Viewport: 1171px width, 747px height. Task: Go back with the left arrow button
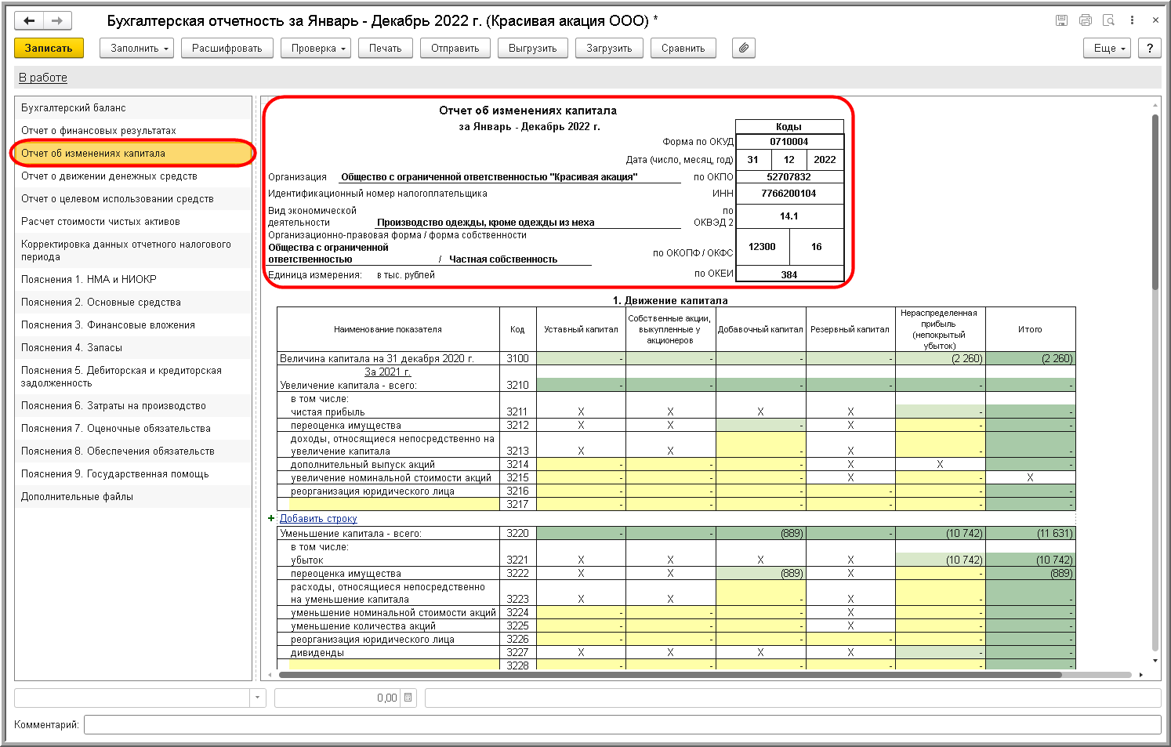[x=29, y=21]
